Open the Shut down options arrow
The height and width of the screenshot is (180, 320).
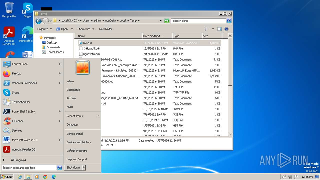(x=84, y=167)
